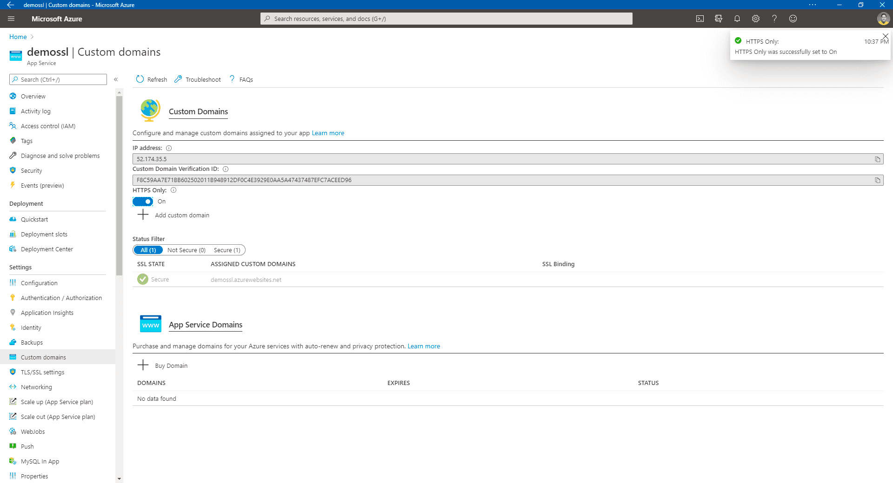Image resolution: width=893 pixels, height=483 pixels.
Task: Open the feedback smiley icon
Action: [793, 19]
